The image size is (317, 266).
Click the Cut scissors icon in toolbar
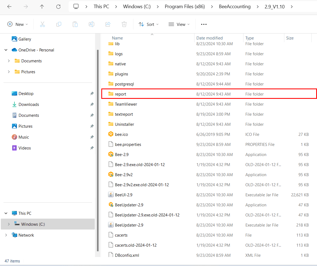pyautogui.click(x=42, y=24)
